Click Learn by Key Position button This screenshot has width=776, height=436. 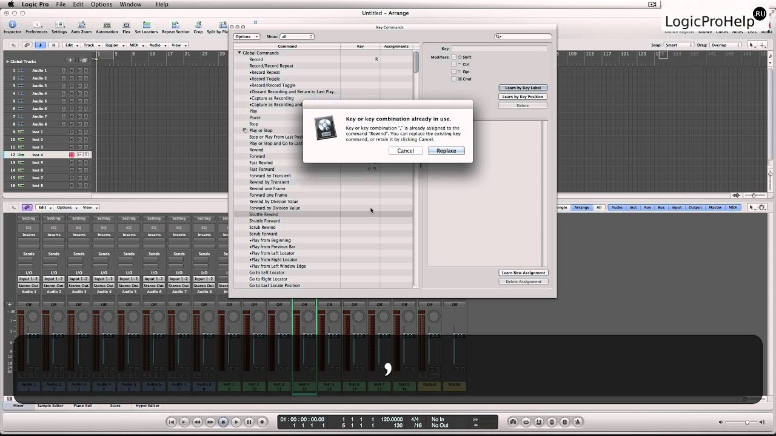[523, 97]
